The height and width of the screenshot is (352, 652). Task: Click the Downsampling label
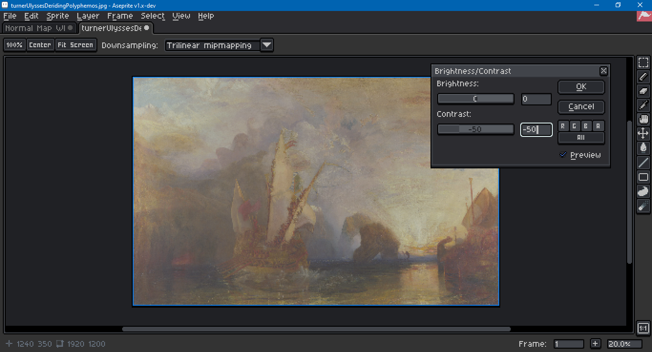(130, 45)
